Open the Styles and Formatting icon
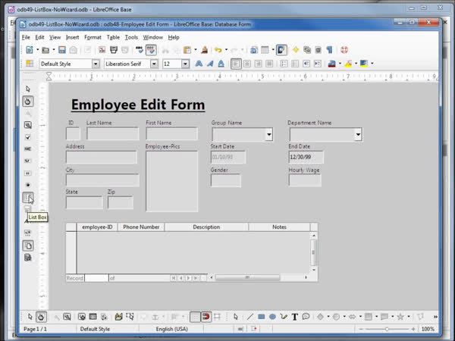Image resolution: width=455 pixels, height=341 pixels. [x=30, y=64]
